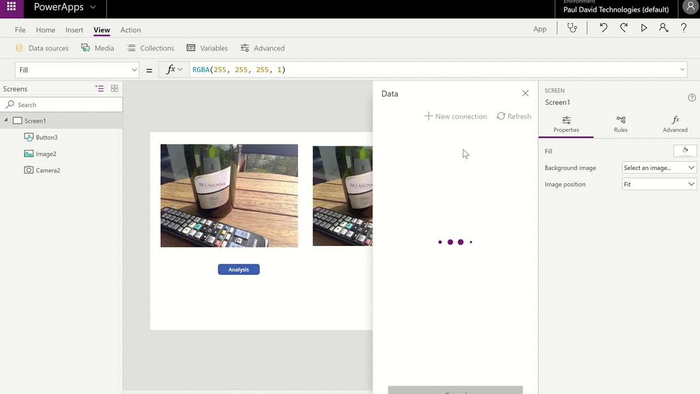The image size is (700, 394).
Task: Click the Paul David Technologies environment name
Action: click(x=616, y=9)
